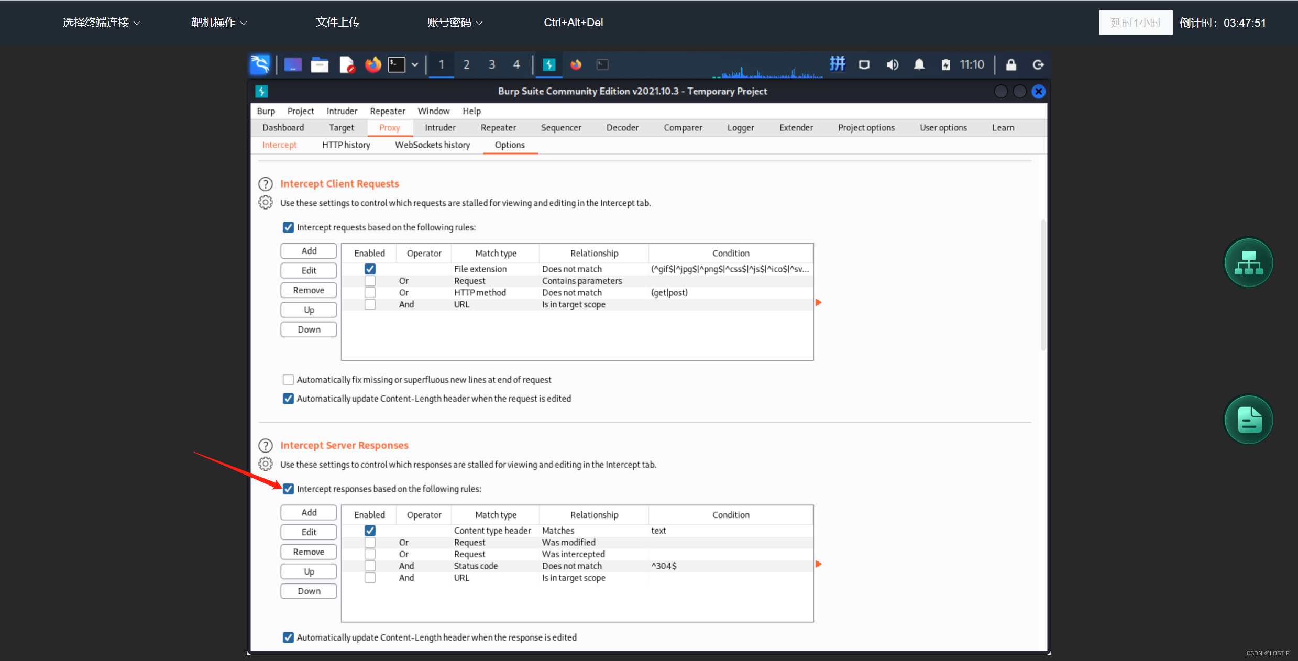Open the notifications bell icon
The width and height of the screenshot is (1298, 661).
919,64
